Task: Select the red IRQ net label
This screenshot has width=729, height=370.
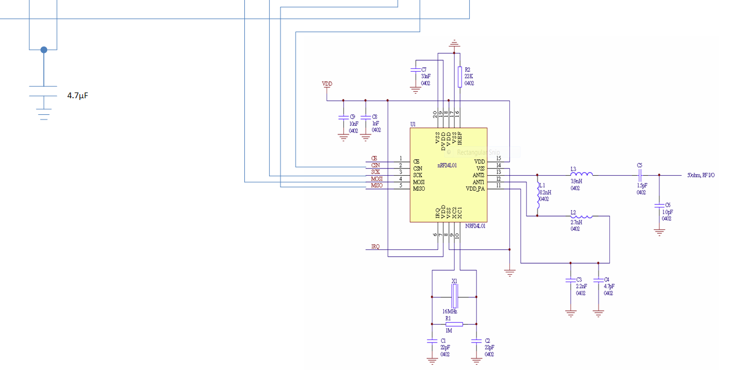Action: pyautogui.click(x=375, y=247)
